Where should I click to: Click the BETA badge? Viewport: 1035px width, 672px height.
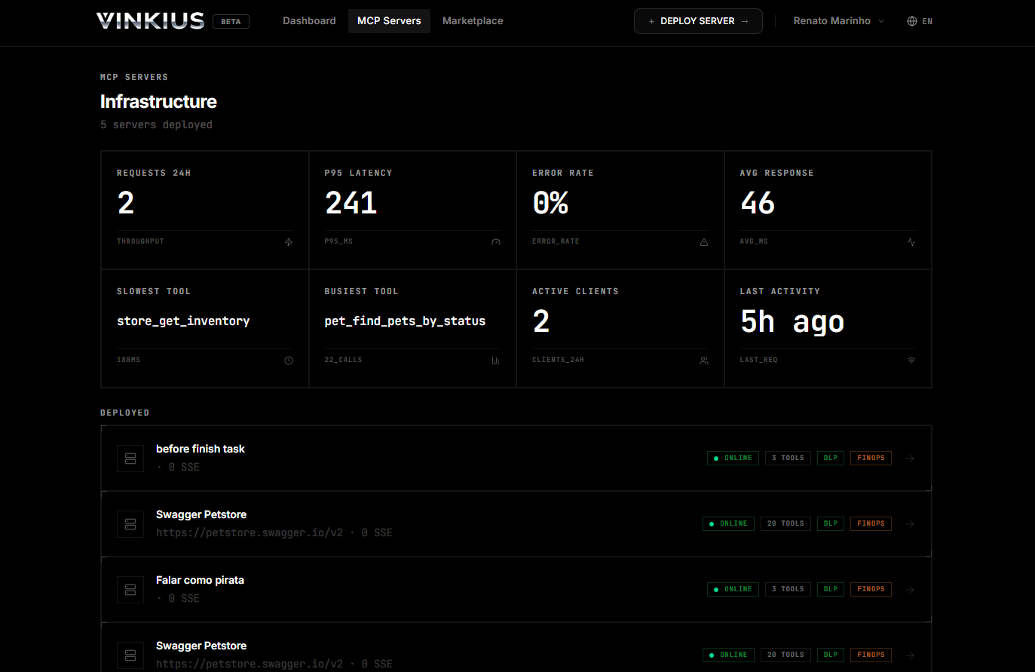[x=231, y=22]
